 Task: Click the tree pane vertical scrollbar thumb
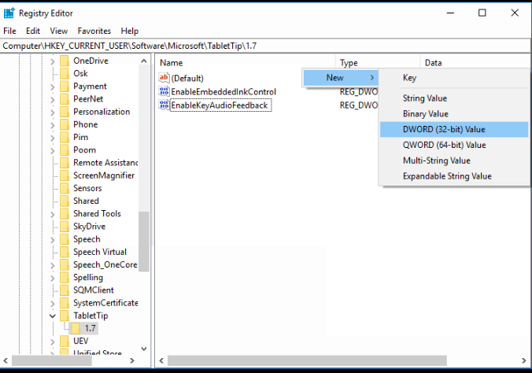pos(144,242)
